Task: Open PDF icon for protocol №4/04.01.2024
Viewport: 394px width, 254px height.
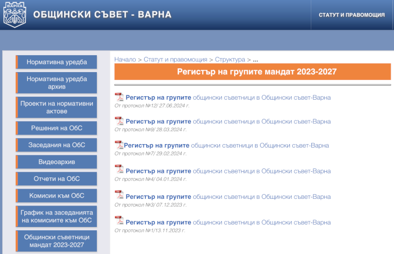Action: tap(119, 169)
